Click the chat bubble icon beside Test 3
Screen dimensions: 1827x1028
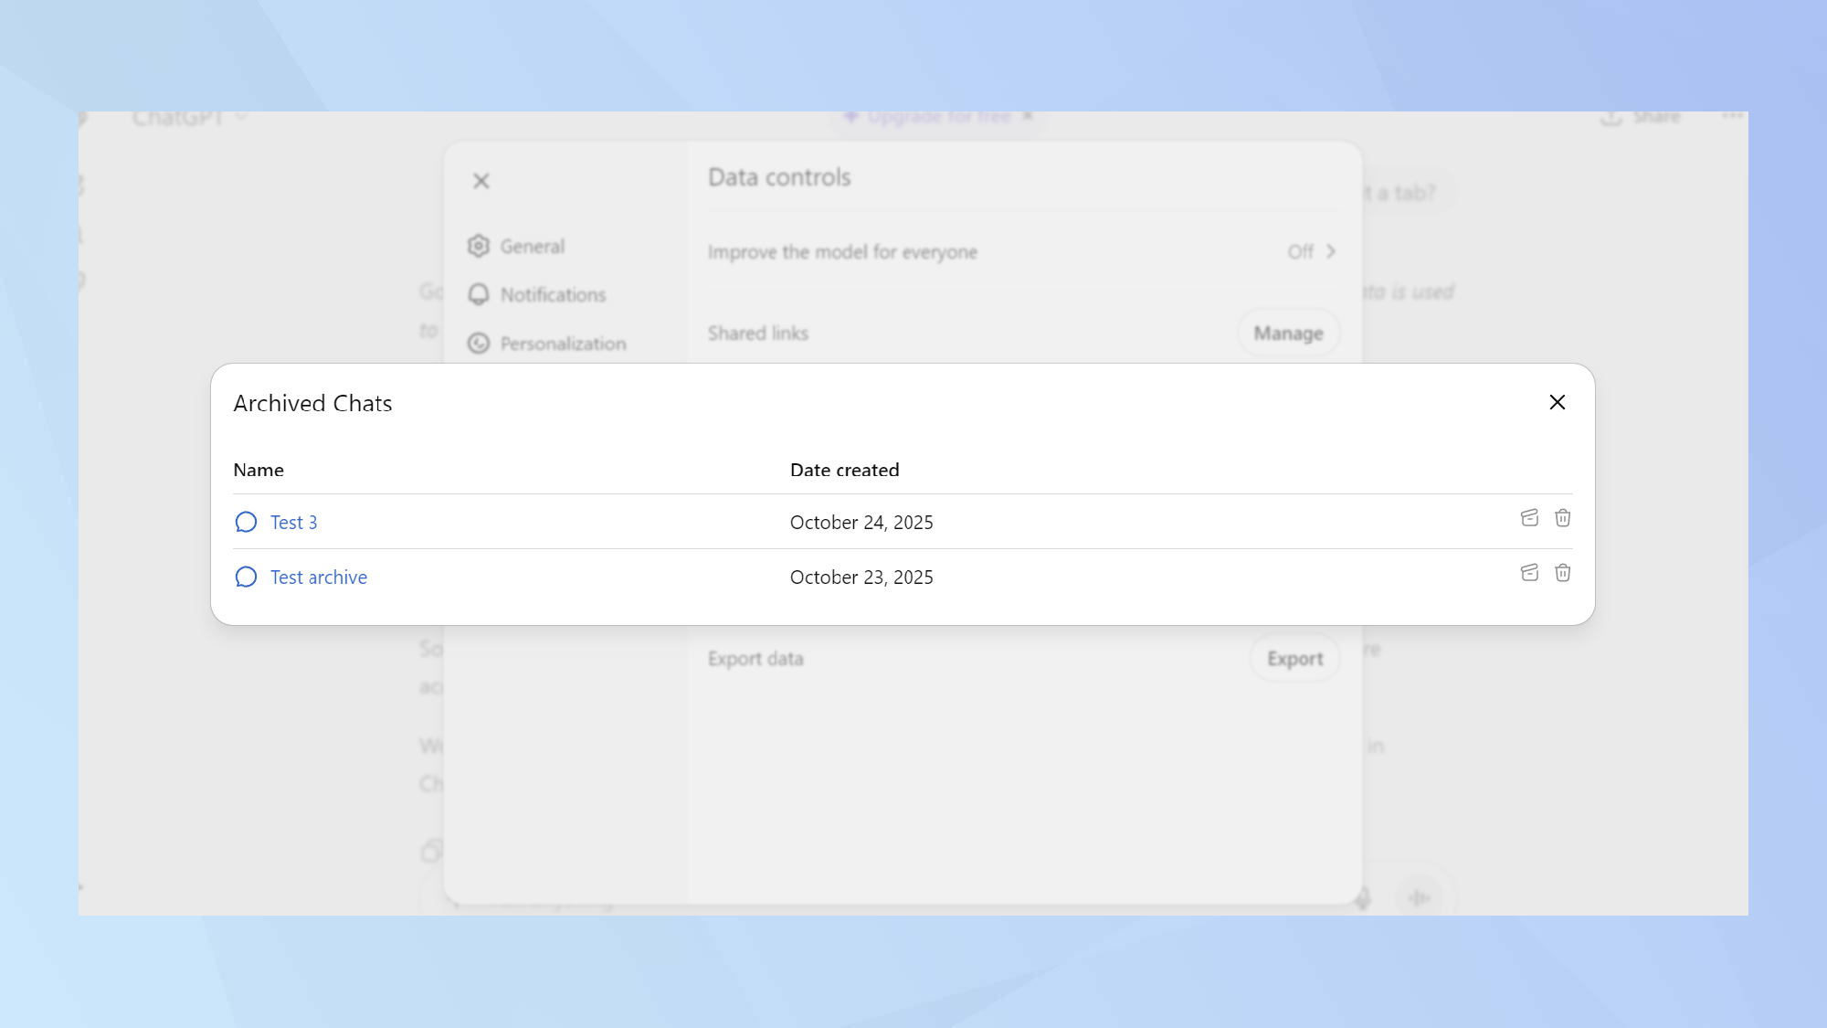coord(246,522)
